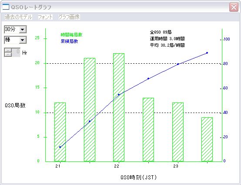241x185 pixels.
Task: Click the first bar at hour 21
Action: click(60, 132)
